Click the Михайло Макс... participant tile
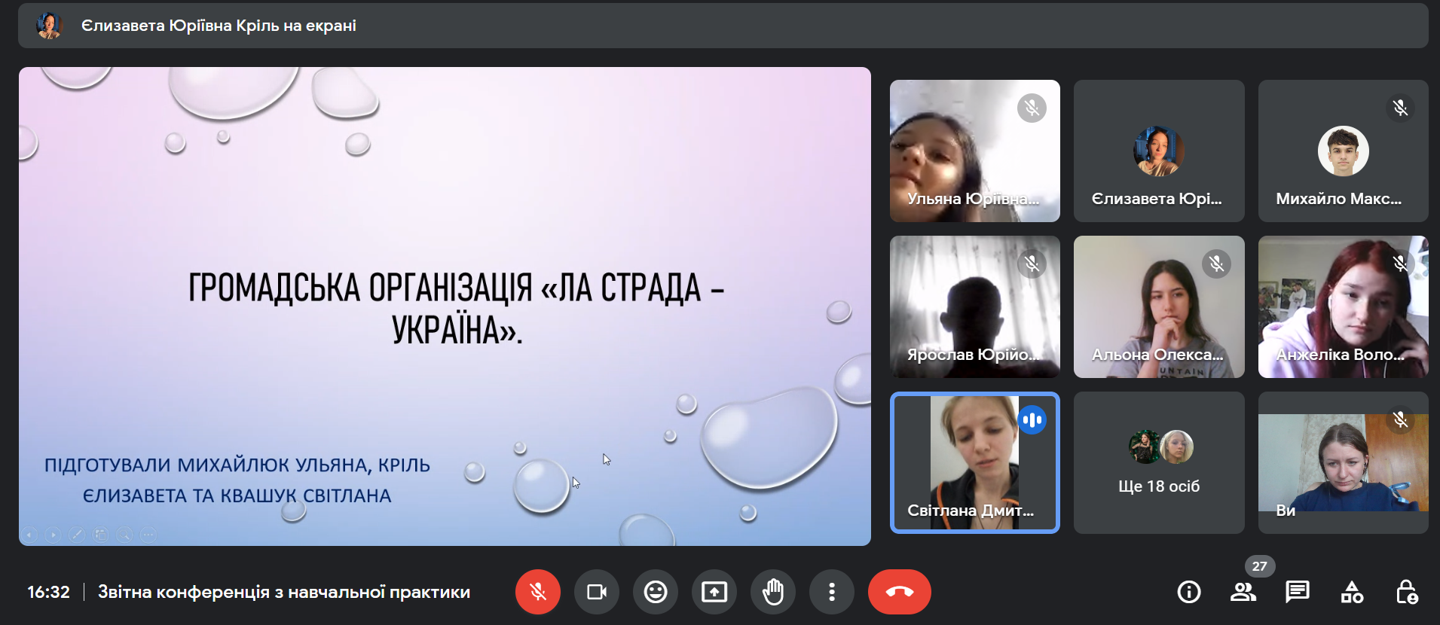Image resolution: width=1440 pixels, height=625 pixels. (x=1343, y=151)
